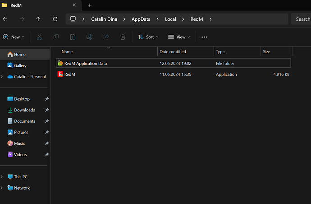Image resolution: width=311 pixels, height=204 pixels.
Task: Go up one folder level
Action: [38, 19]
